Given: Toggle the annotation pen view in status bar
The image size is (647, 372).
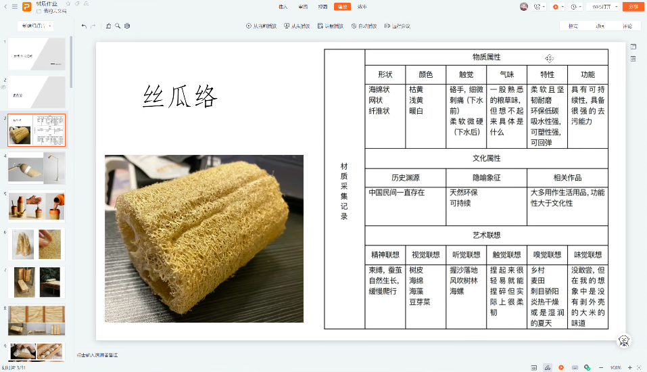Looking at the screenshot, I should [x=548, y=367].
